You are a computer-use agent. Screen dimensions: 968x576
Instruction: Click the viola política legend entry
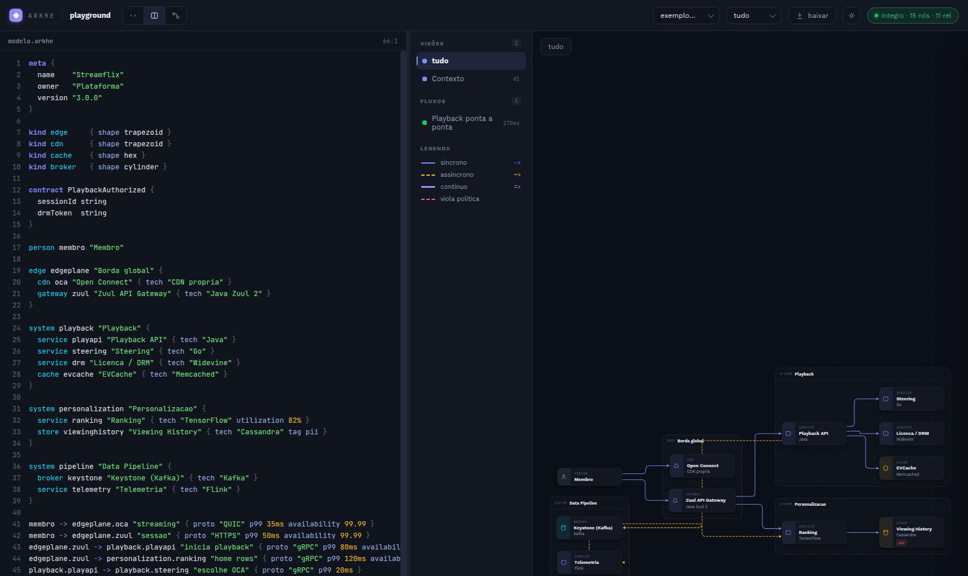coord(471,199)
